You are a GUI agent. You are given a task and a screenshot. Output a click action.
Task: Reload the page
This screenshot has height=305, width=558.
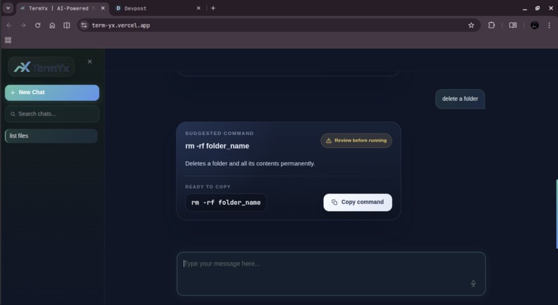pos(37,25)
